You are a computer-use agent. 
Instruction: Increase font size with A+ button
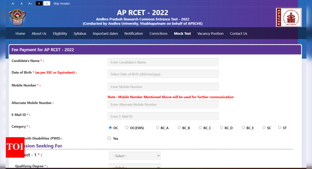[30, 3]
